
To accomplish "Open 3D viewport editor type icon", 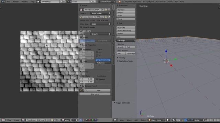I will point(115,120).
